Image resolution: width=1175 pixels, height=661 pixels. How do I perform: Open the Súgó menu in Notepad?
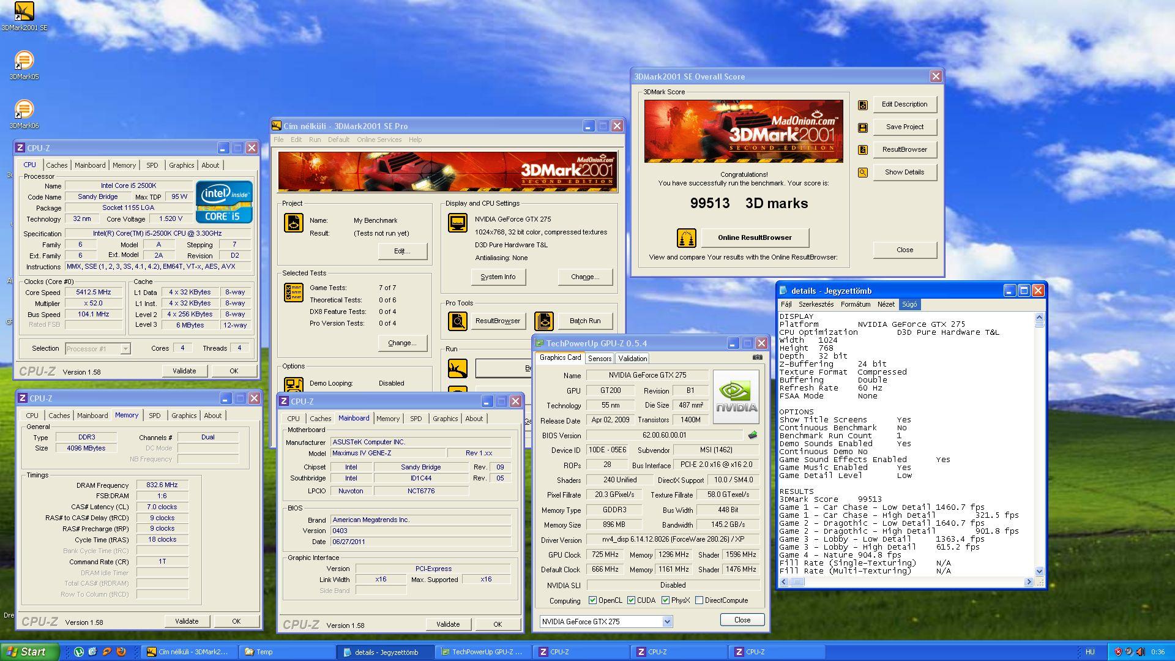pos(909,304)
